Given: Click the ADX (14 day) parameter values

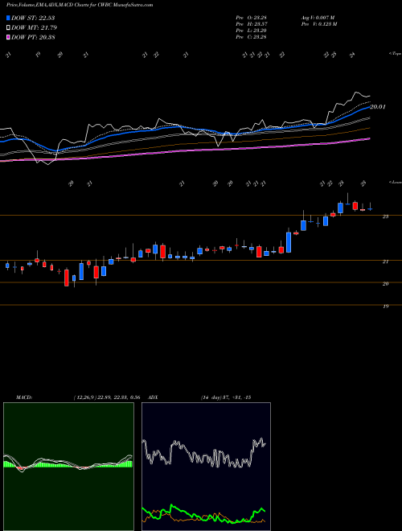Looking at the screenshot, I should [226, 397].
